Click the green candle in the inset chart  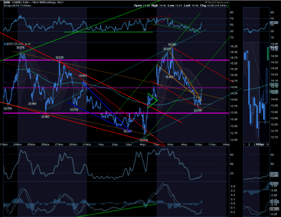[268, 53]
